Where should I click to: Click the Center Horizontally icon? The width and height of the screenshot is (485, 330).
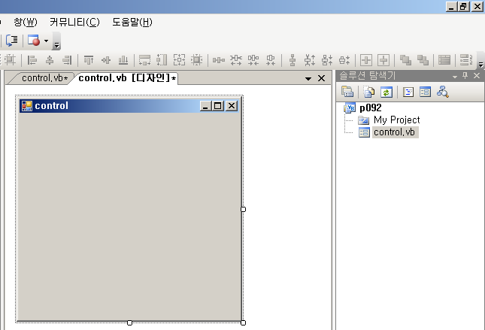(x=366, y=59)
